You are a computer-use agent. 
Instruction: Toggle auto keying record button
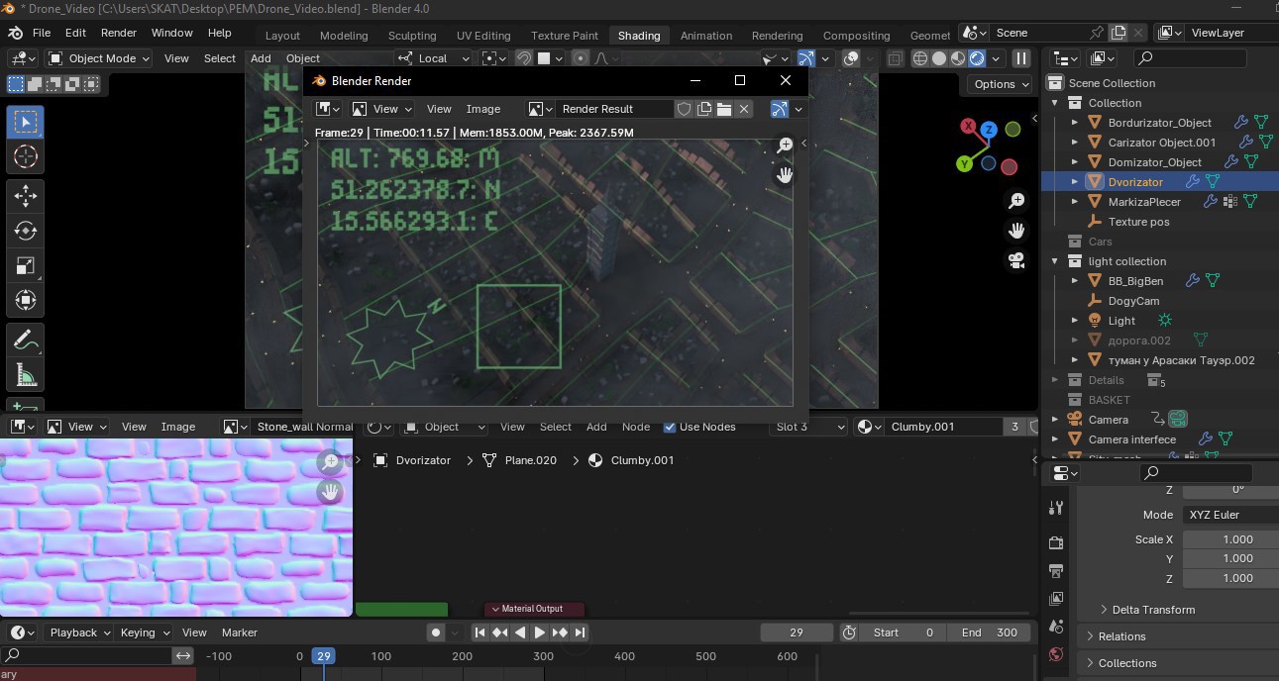435,632
